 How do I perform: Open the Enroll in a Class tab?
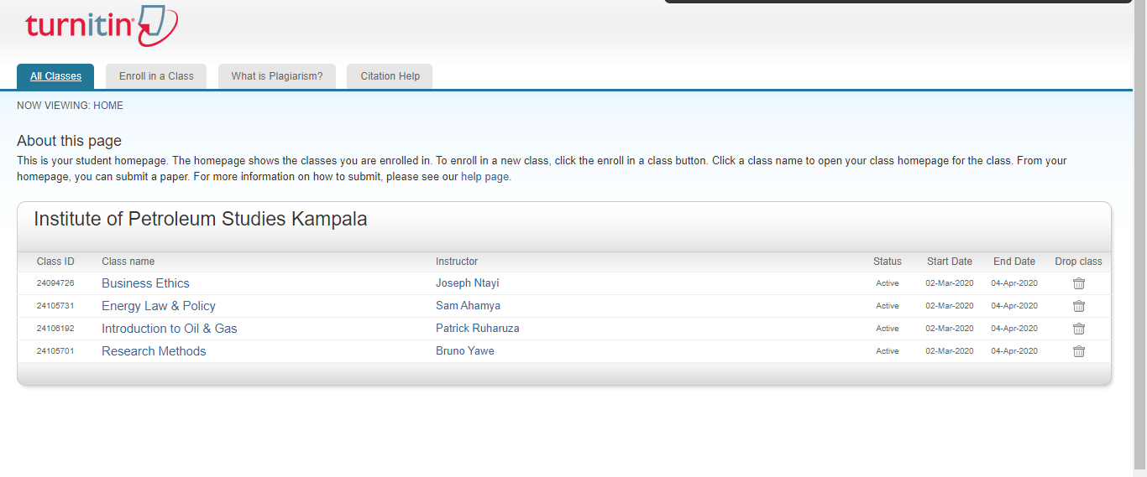[156, 76]
